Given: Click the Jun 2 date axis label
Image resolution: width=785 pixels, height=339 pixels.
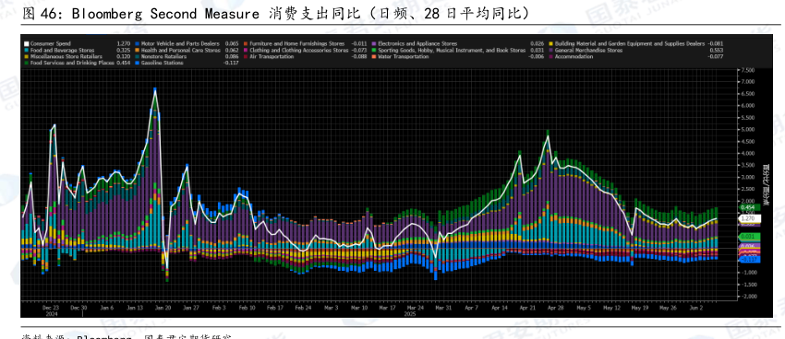Looking at the screenshot, I should (x=696, y=308).
